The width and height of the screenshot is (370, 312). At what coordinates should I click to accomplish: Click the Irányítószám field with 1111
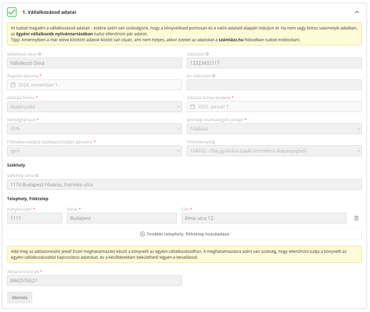pyautogui.click(x=35, y=218)
